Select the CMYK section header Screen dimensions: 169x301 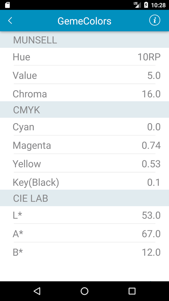pyautogui.click(x=84, y=110)
